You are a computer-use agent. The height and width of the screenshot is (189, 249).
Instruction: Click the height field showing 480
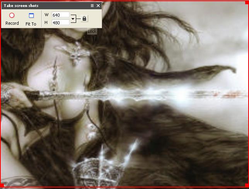[x=61, y=23]
